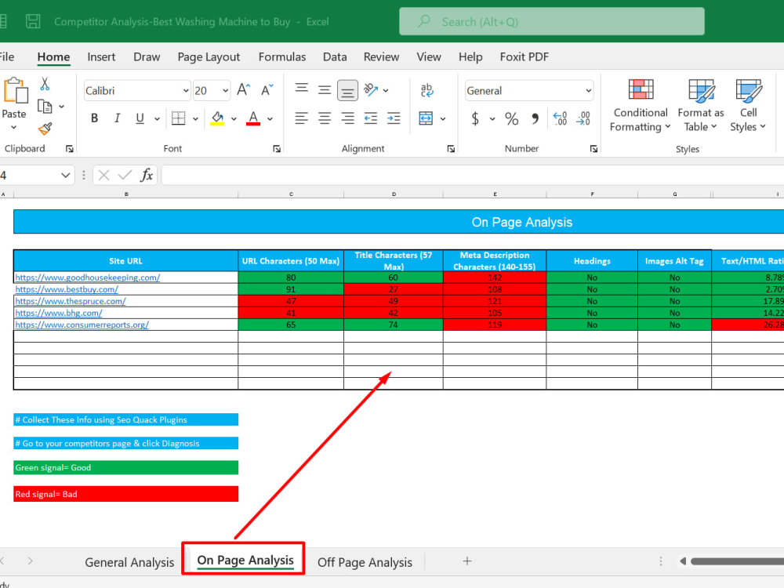Increase font size with larger A

coord(244,90)
